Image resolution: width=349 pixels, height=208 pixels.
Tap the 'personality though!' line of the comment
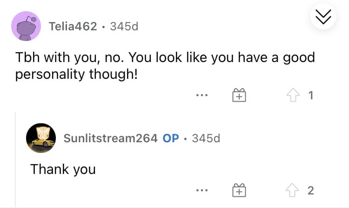(x=76, y=74)
